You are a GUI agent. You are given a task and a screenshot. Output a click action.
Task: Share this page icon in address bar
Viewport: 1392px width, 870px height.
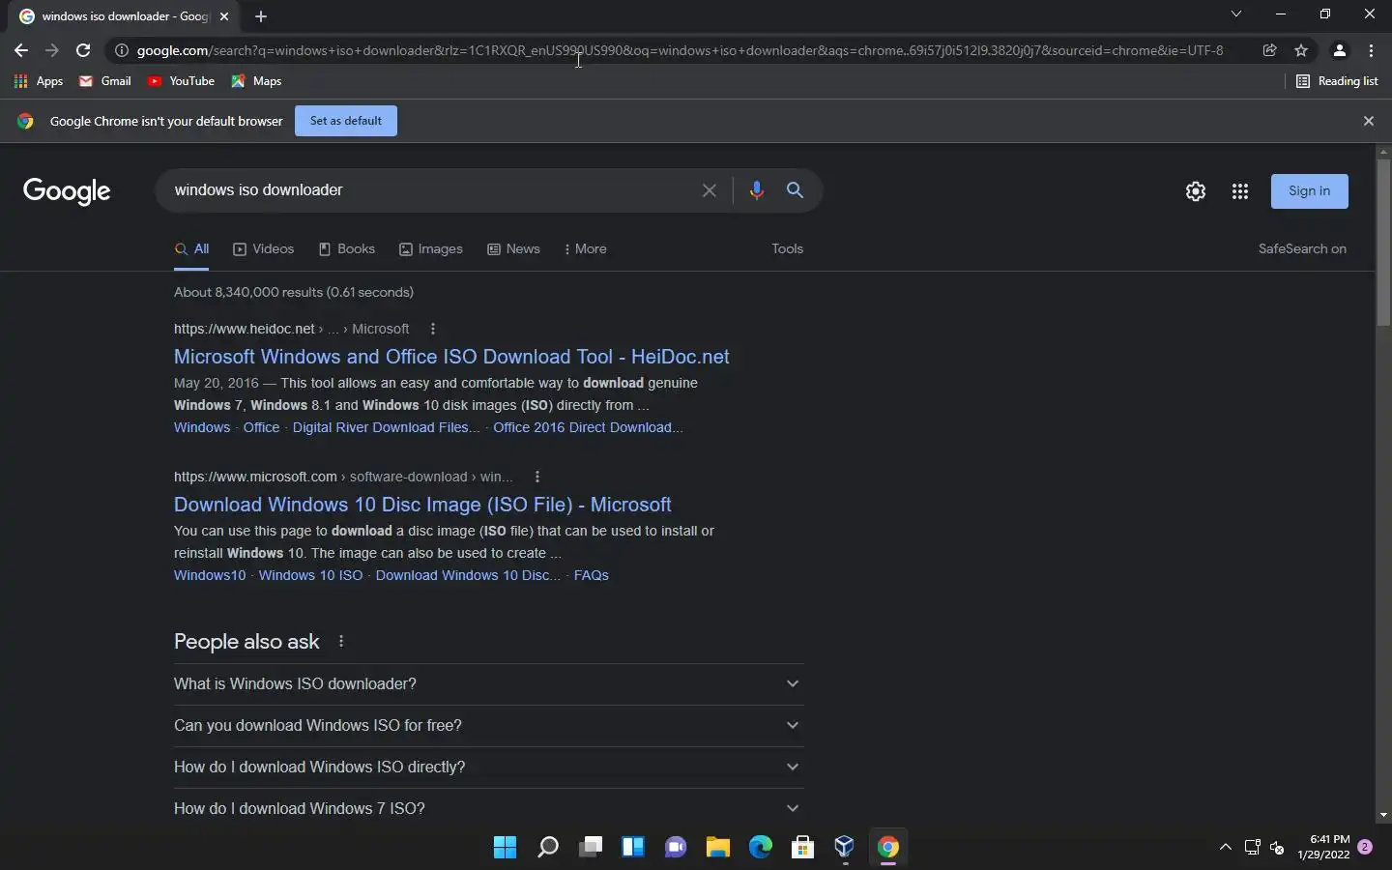[x=1270, y=50]
